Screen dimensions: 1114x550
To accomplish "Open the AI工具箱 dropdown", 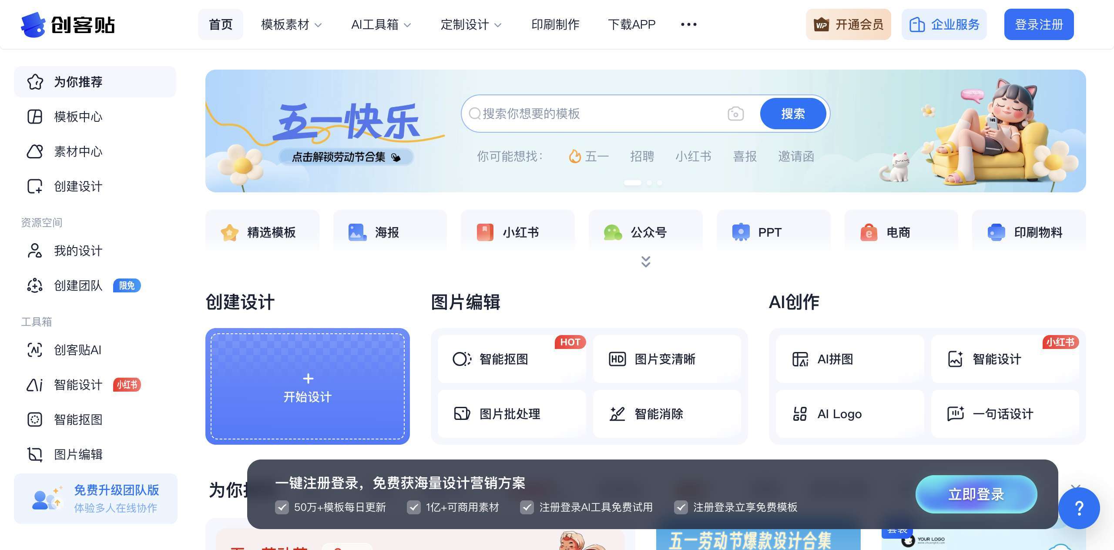I will [381, 25].
